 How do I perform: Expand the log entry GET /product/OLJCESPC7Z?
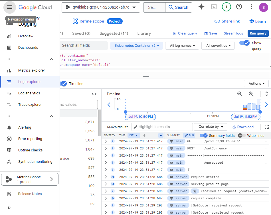(x=106, y=141)
